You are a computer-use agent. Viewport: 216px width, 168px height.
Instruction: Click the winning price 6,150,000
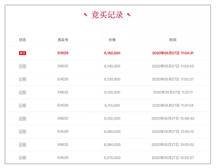pos(112,53)
